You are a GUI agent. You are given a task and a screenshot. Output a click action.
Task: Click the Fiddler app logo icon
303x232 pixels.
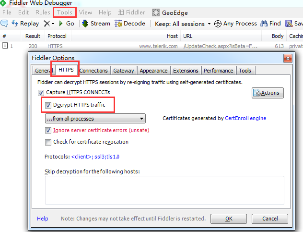click(x=3, y=3)
